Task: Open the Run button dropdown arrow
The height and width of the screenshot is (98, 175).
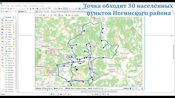Action: [x=35, y=8]
